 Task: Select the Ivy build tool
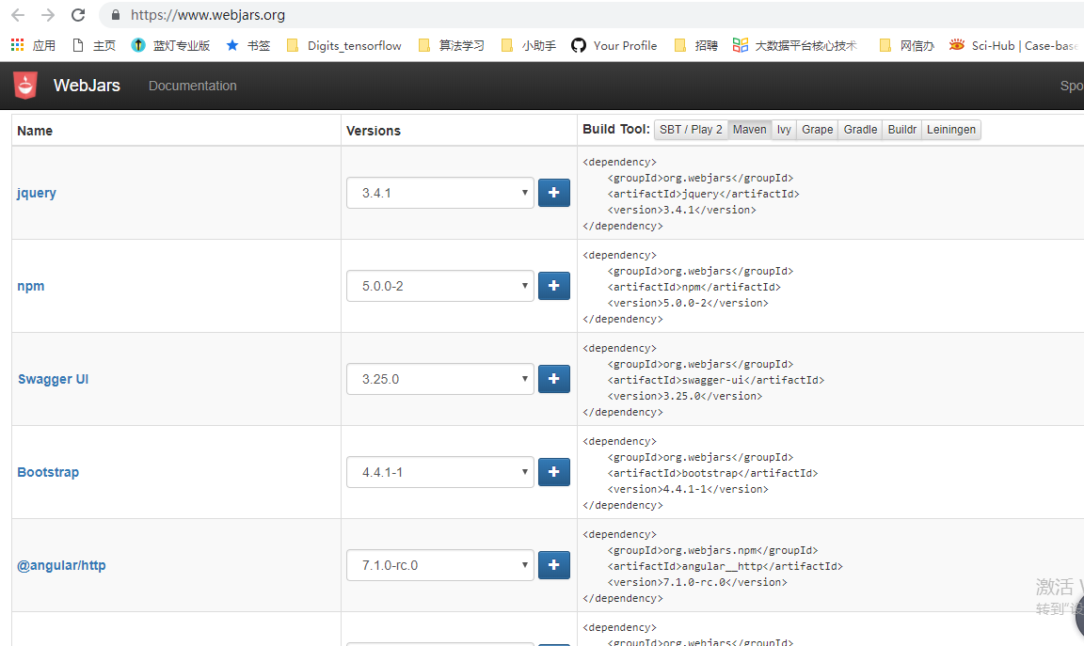(784, 129)
